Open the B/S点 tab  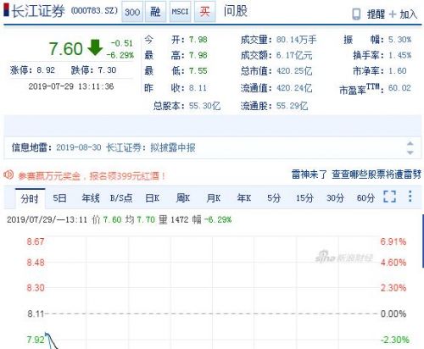pyautogui.click(x=121, y=198)
